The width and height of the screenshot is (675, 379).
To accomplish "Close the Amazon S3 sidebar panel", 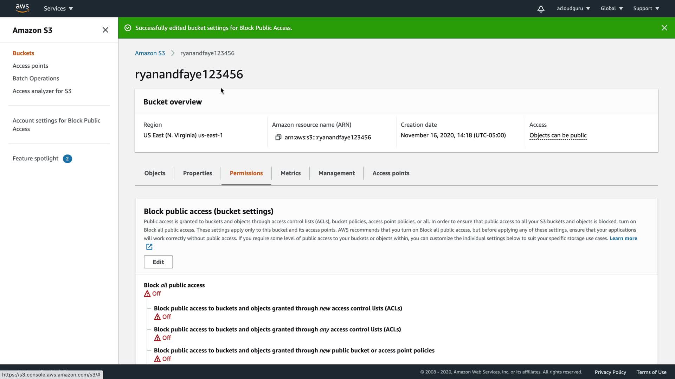I will coord(105,30).
